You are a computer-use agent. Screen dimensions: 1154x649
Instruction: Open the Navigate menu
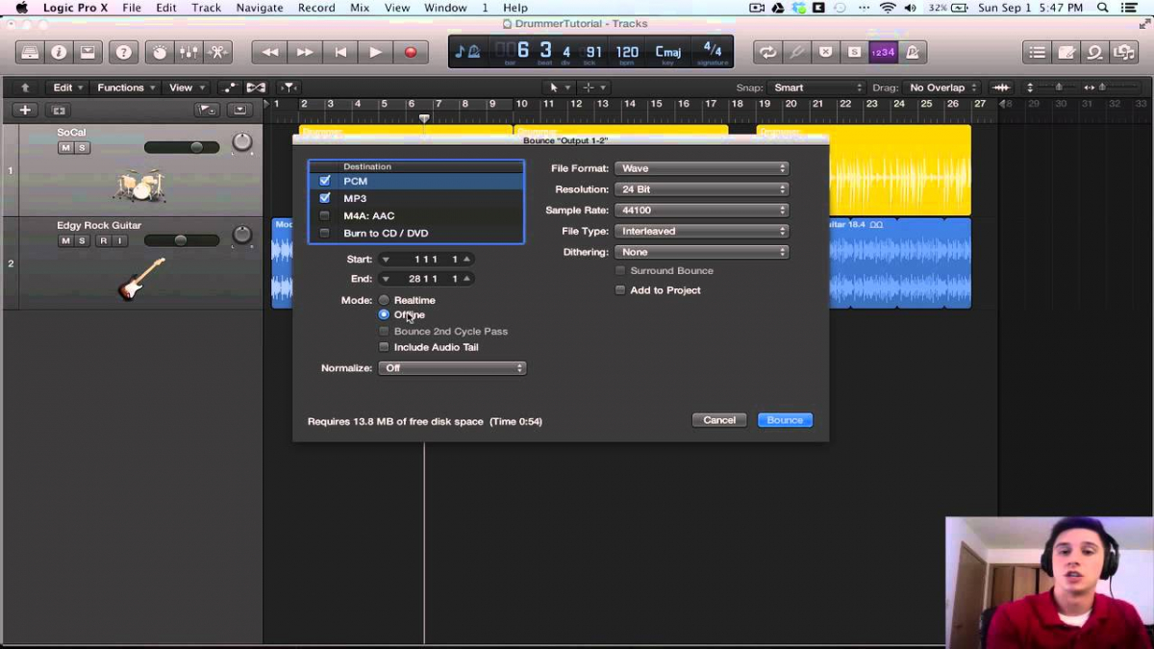(x=260, y=8)
